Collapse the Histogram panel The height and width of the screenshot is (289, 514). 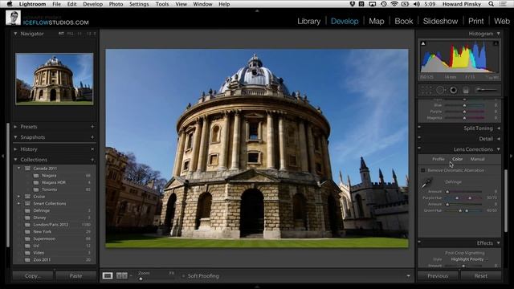click(x=499, y=34)
